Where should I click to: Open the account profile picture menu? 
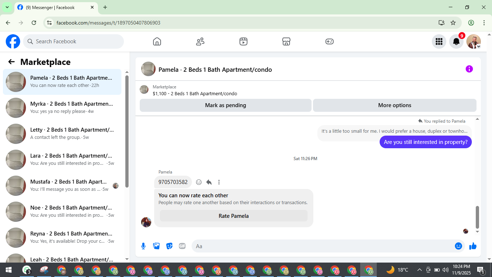pos(474,41)
